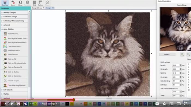The image size is (191, 107).
Task: Expand the Digitize toolbox
Action: (14, 94)
